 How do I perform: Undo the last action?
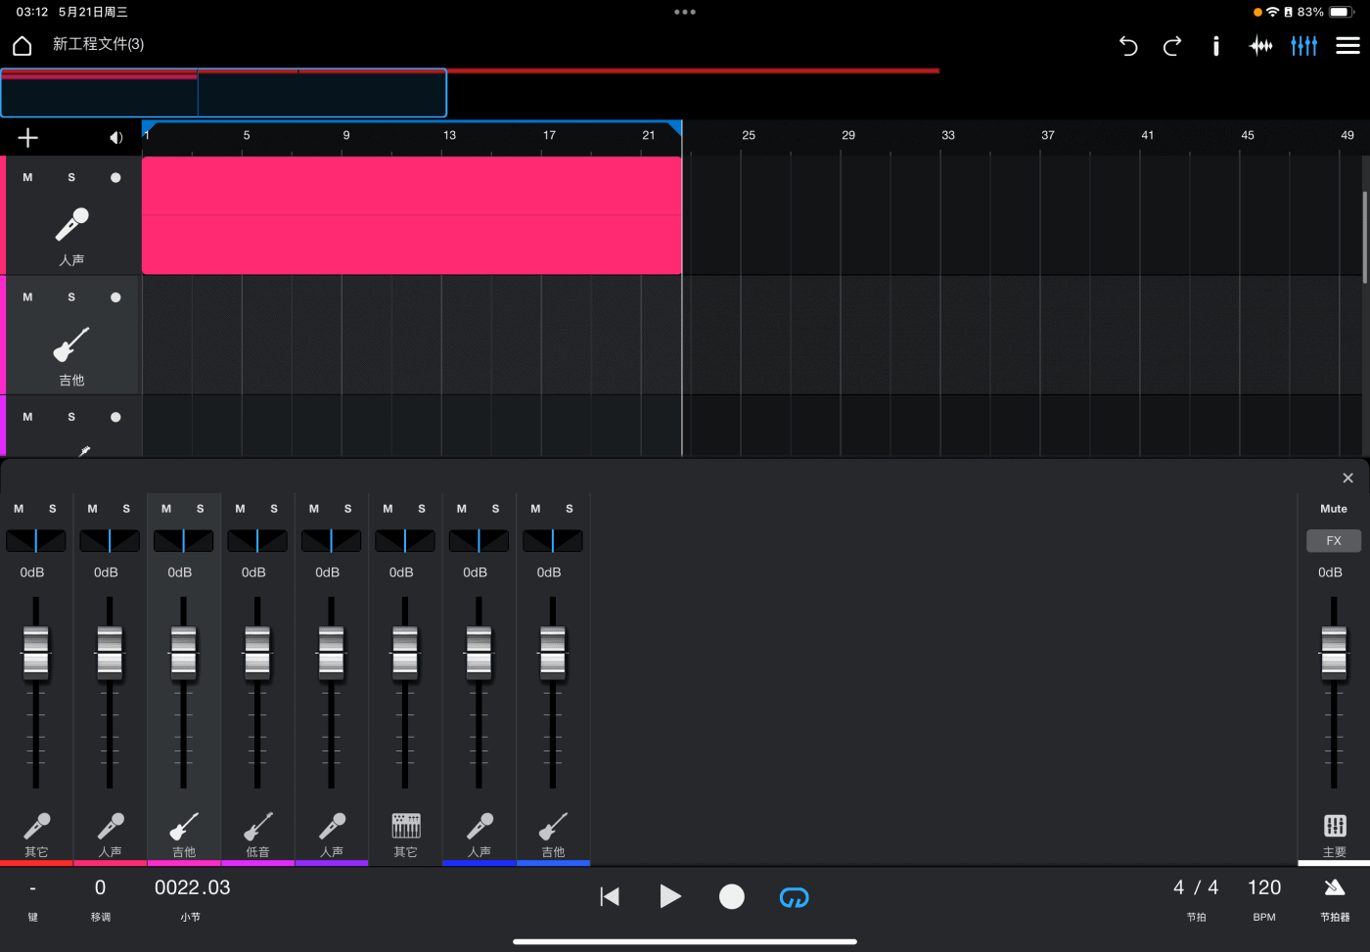[1128, 46]
